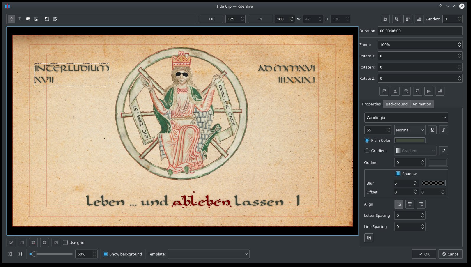Lower object one level down

[x=397, y=19]
